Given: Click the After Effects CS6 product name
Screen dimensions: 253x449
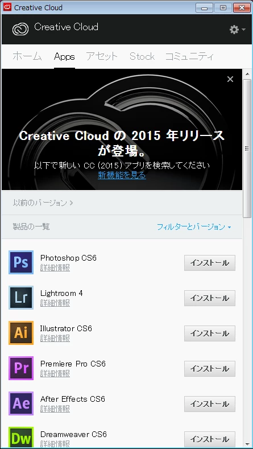Looking at the screenshot, I should pos(73,399).
